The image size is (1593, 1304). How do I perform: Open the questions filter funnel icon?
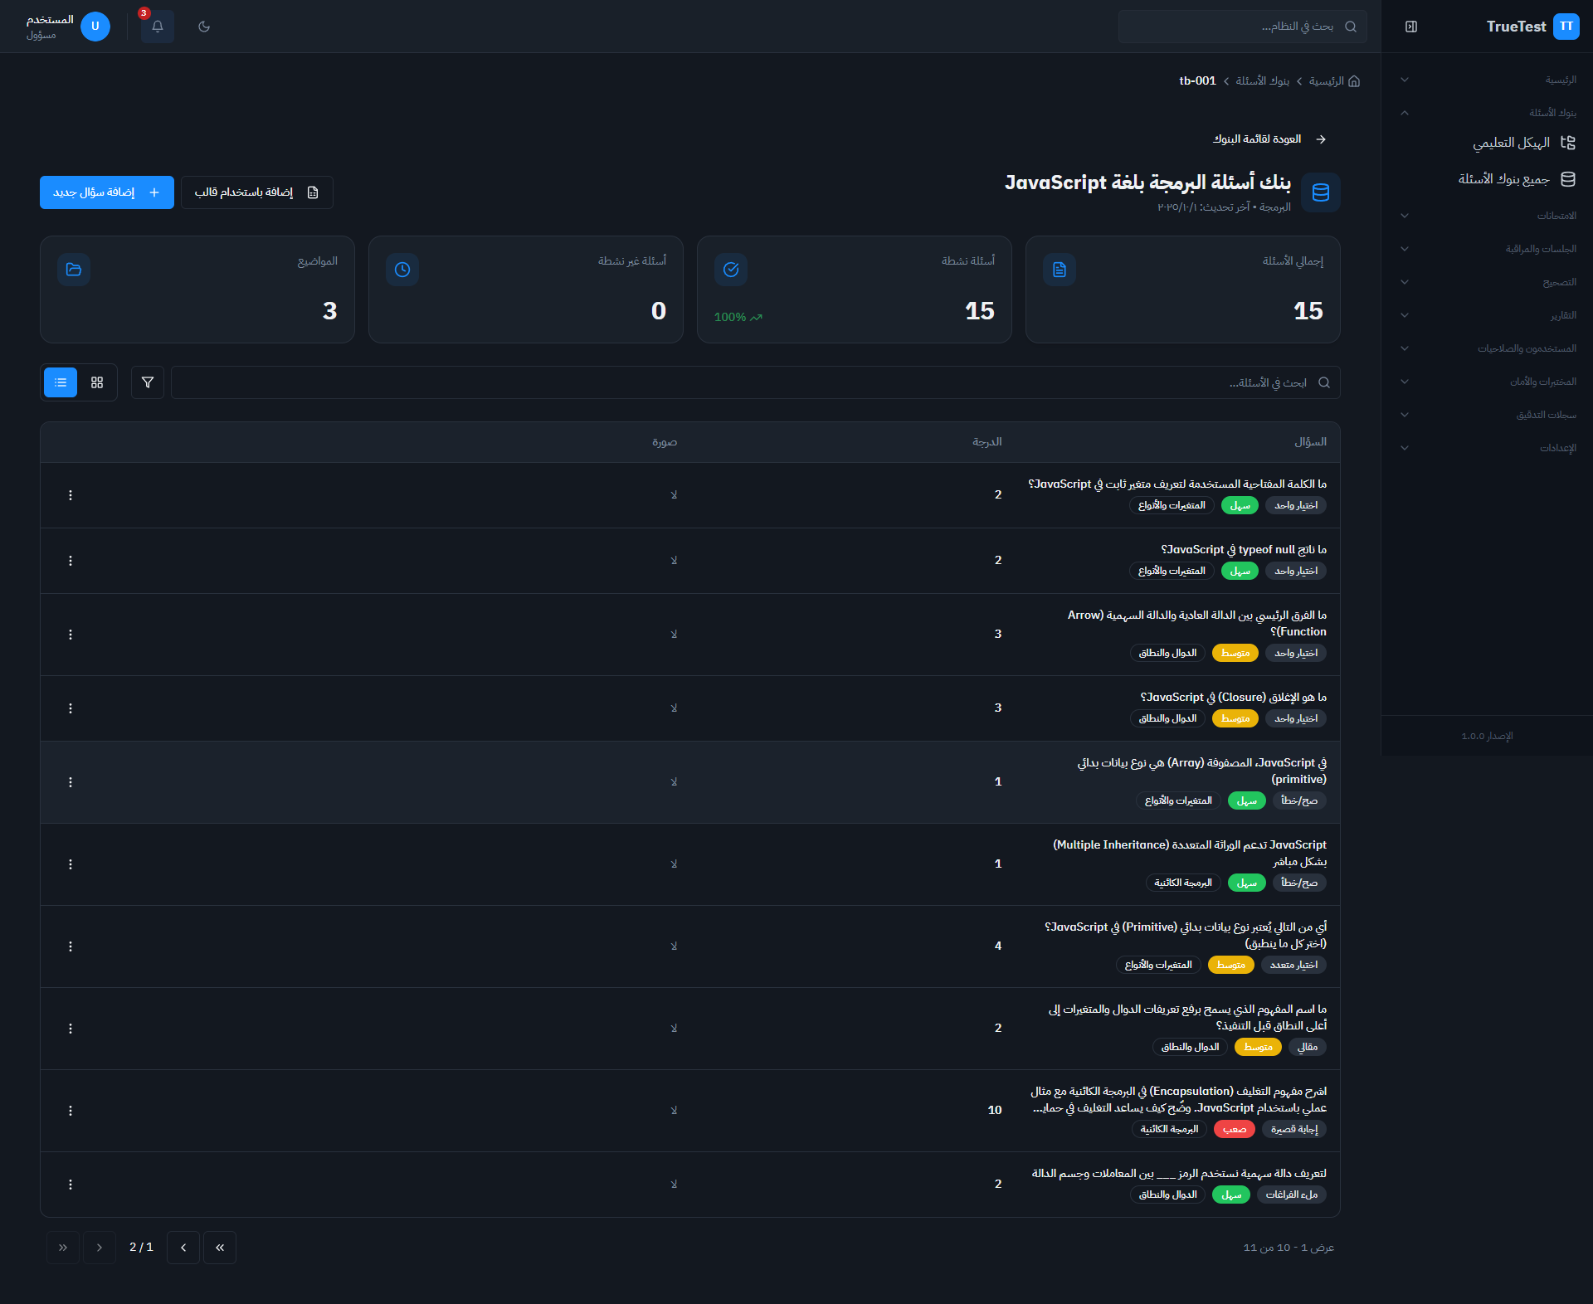click(148, 382)
